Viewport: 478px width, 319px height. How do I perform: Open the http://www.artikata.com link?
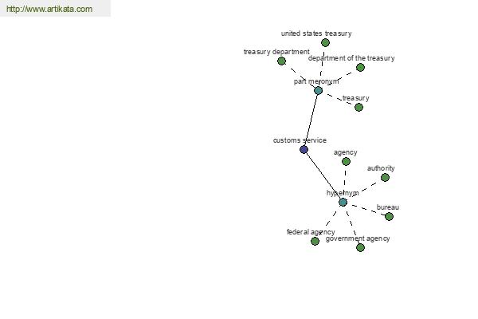tap(49, 9)
